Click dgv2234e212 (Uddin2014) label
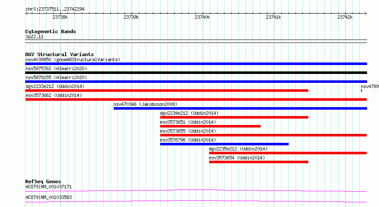Viewport: 379px width, 207px height. (x=189, y=113)
